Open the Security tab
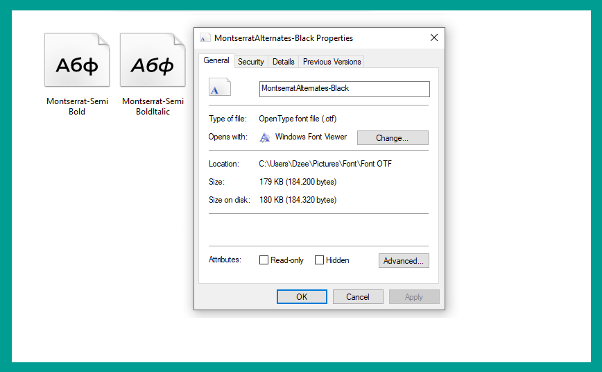602x372 pixels. tap(250, 62)
